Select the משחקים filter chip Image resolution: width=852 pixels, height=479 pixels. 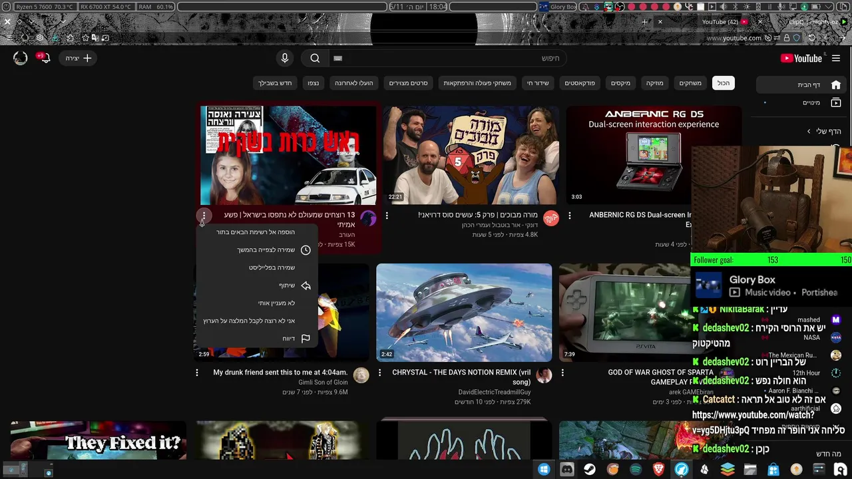[690, 83]
